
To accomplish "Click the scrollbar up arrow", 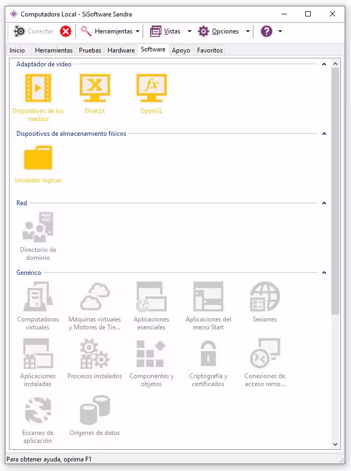I will 336,64.
